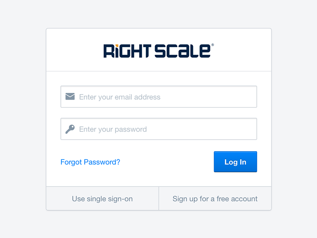Click the word RIGHT in the logo
This screenshot has width=317, height=238.
(x=127, y=51)
